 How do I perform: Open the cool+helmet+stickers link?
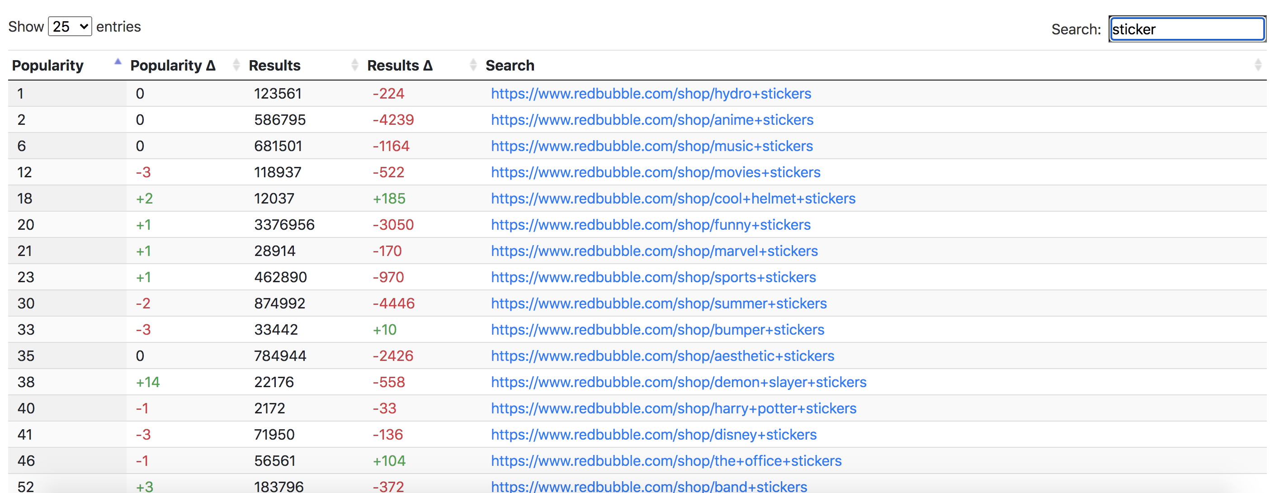(x=673, y=199)
